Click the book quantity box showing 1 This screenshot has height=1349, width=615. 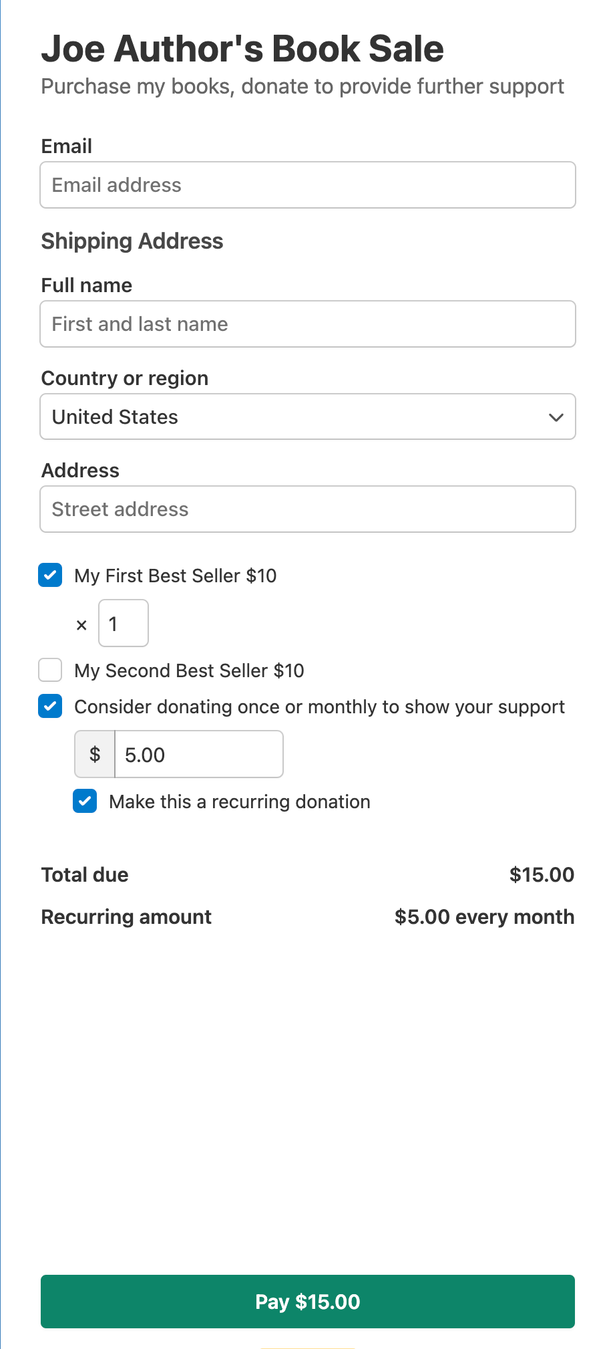[x=124, y=624]
